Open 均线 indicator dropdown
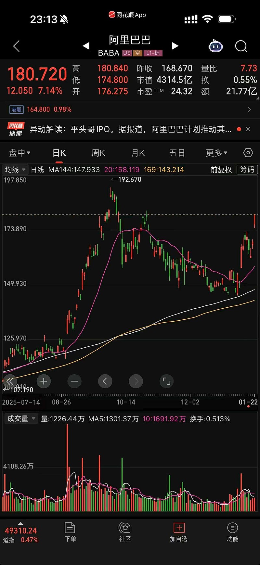 (x=15, y=170)
